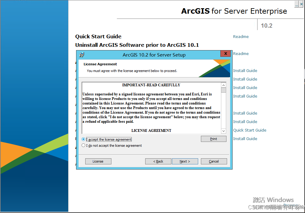Click Next to continue the setup
Screen dimensions: 305x213
[x=185, y=161]
